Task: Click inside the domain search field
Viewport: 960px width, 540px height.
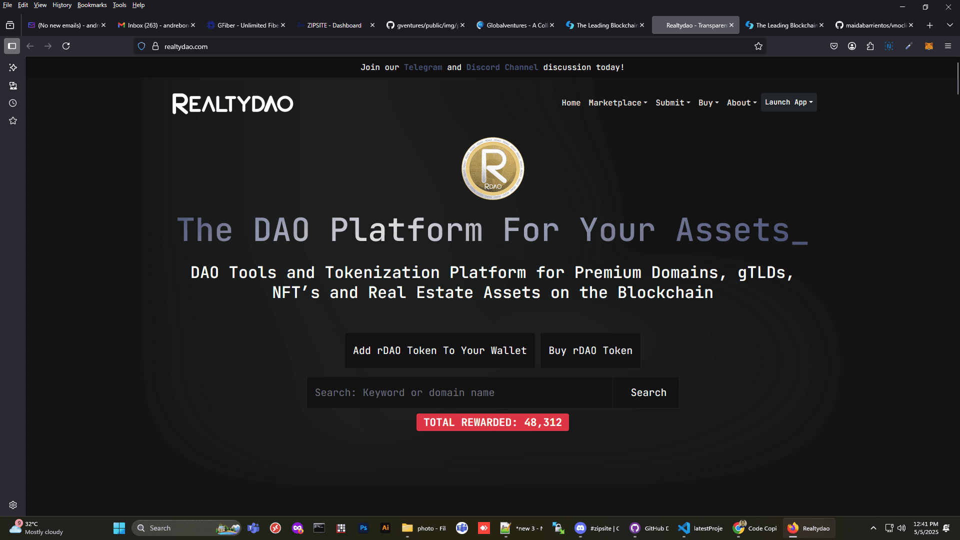Action: 450,392
